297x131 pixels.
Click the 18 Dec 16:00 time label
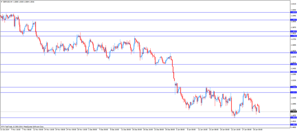(148, 130)
